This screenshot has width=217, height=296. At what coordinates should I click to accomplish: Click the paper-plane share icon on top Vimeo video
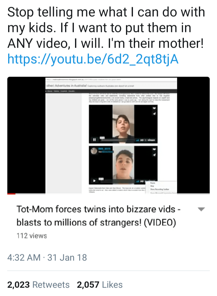click(154, 114)
